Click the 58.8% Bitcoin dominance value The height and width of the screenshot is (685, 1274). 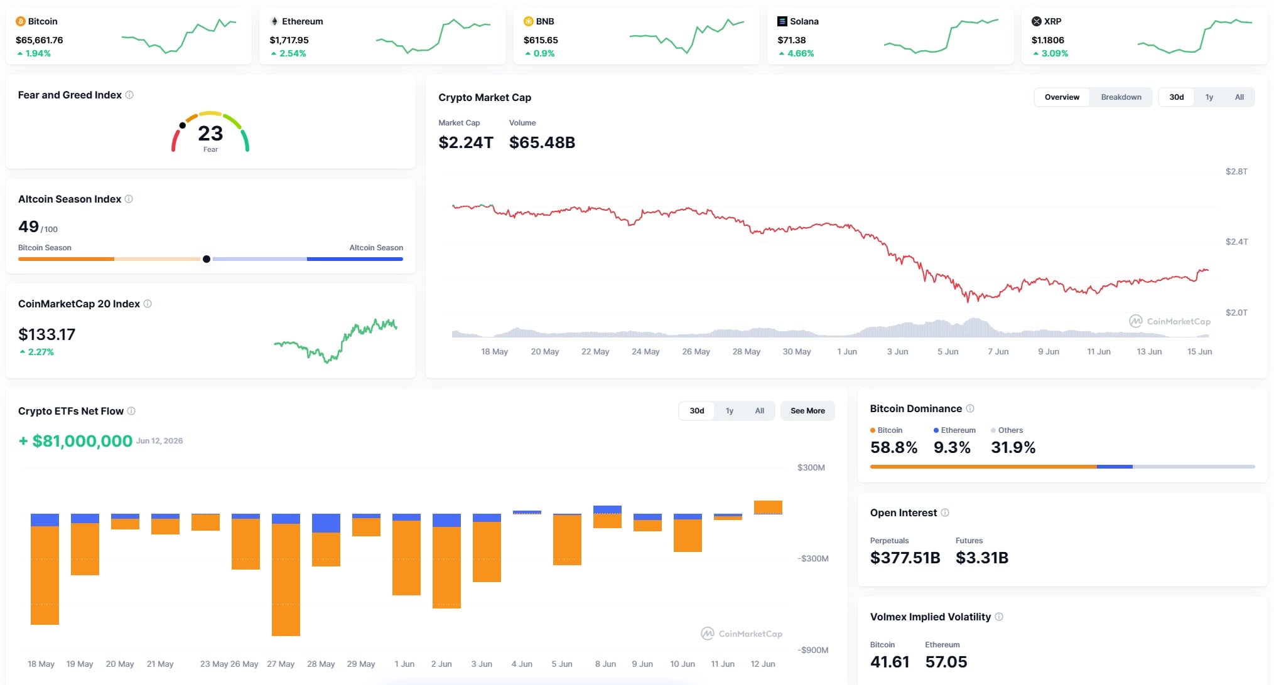893,447
